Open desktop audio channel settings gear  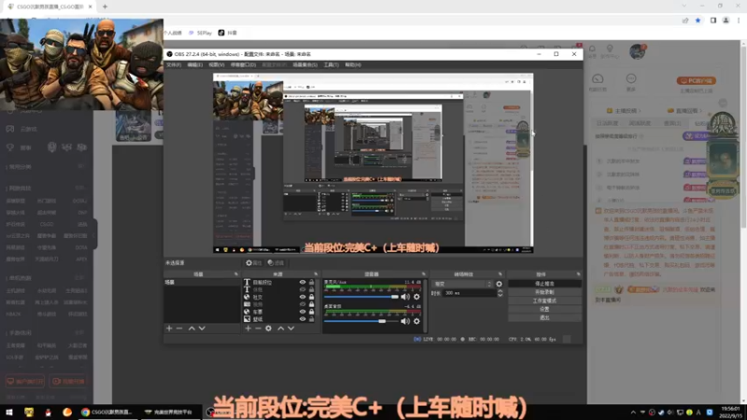(x=416, y=321)
